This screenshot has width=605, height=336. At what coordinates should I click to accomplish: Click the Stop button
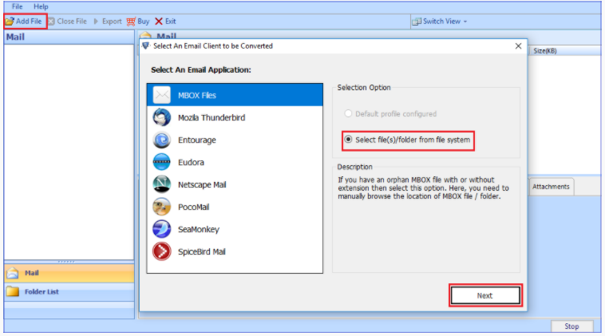point(571,326)
